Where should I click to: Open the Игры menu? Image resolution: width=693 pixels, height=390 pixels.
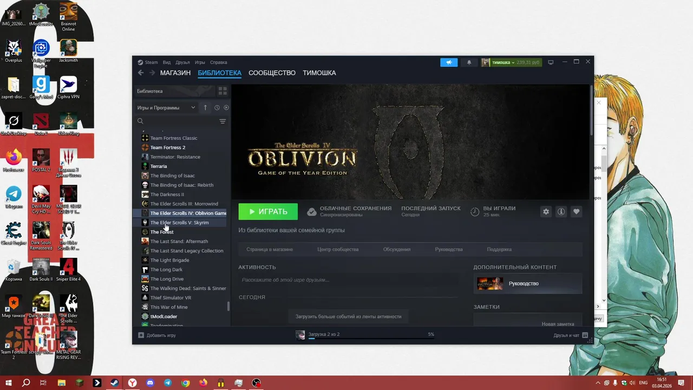[200, 62]
